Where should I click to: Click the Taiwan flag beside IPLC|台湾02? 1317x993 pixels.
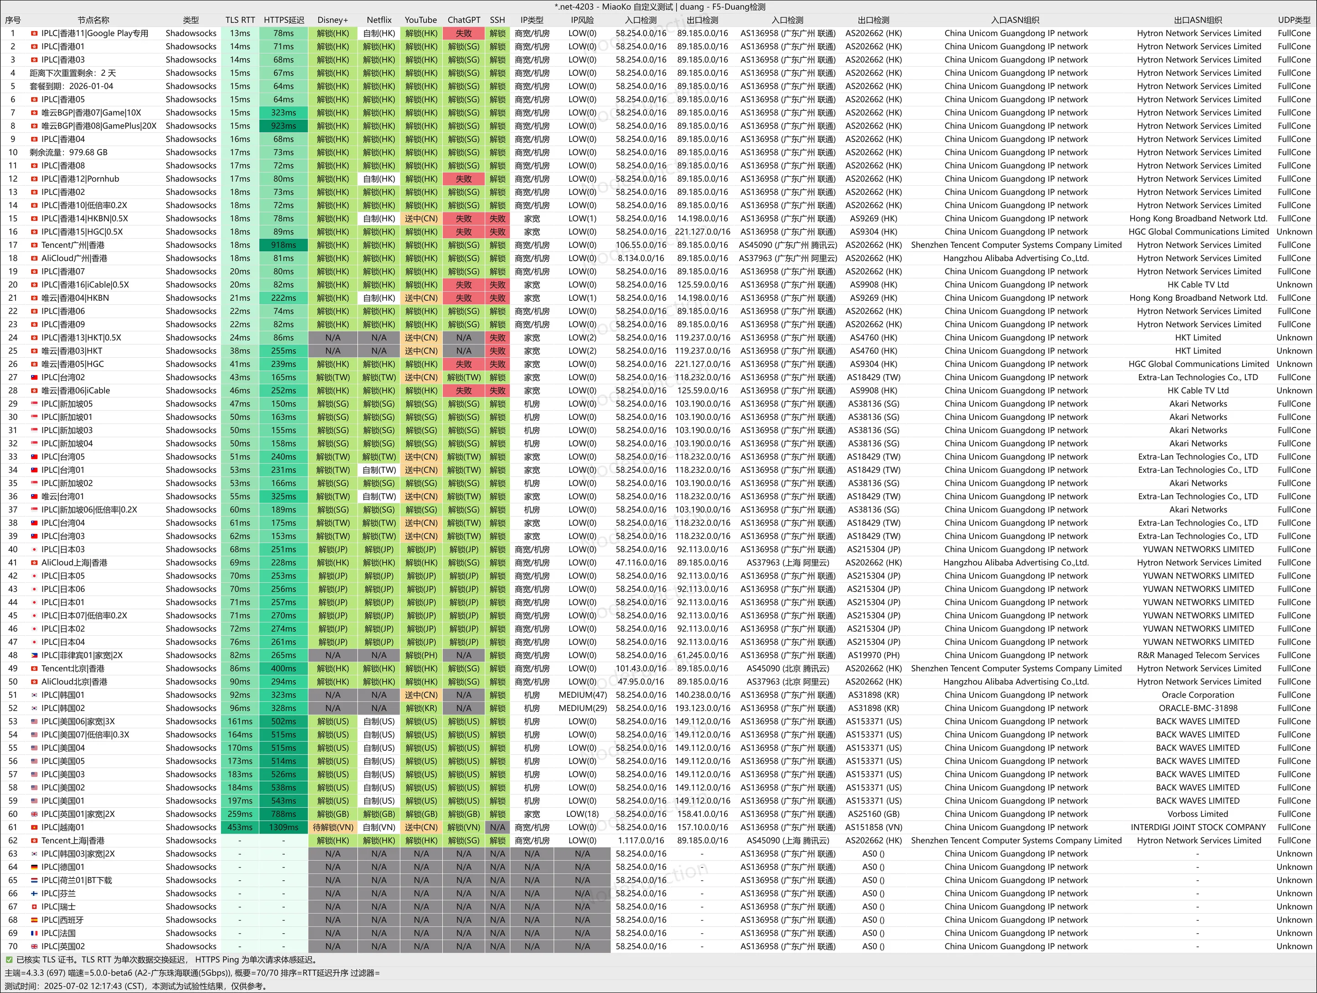34,377
